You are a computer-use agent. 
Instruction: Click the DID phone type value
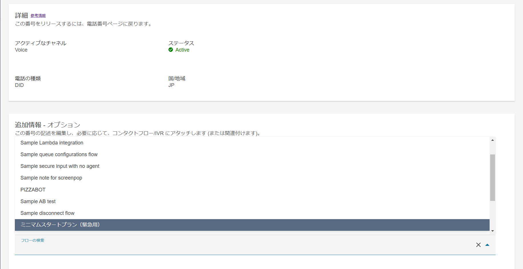point(19,85)
